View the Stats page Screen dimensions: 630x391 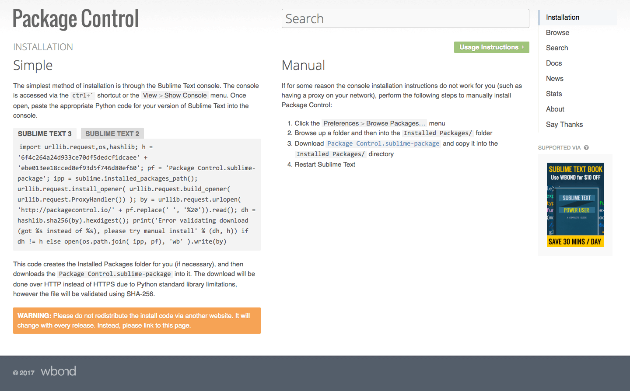tap(554, 94)
